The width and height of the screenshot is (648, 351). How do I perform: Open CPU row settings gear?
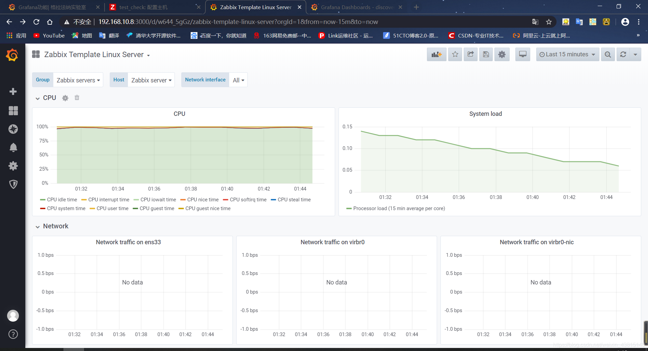pyautogui.click(x=65, y=98)
